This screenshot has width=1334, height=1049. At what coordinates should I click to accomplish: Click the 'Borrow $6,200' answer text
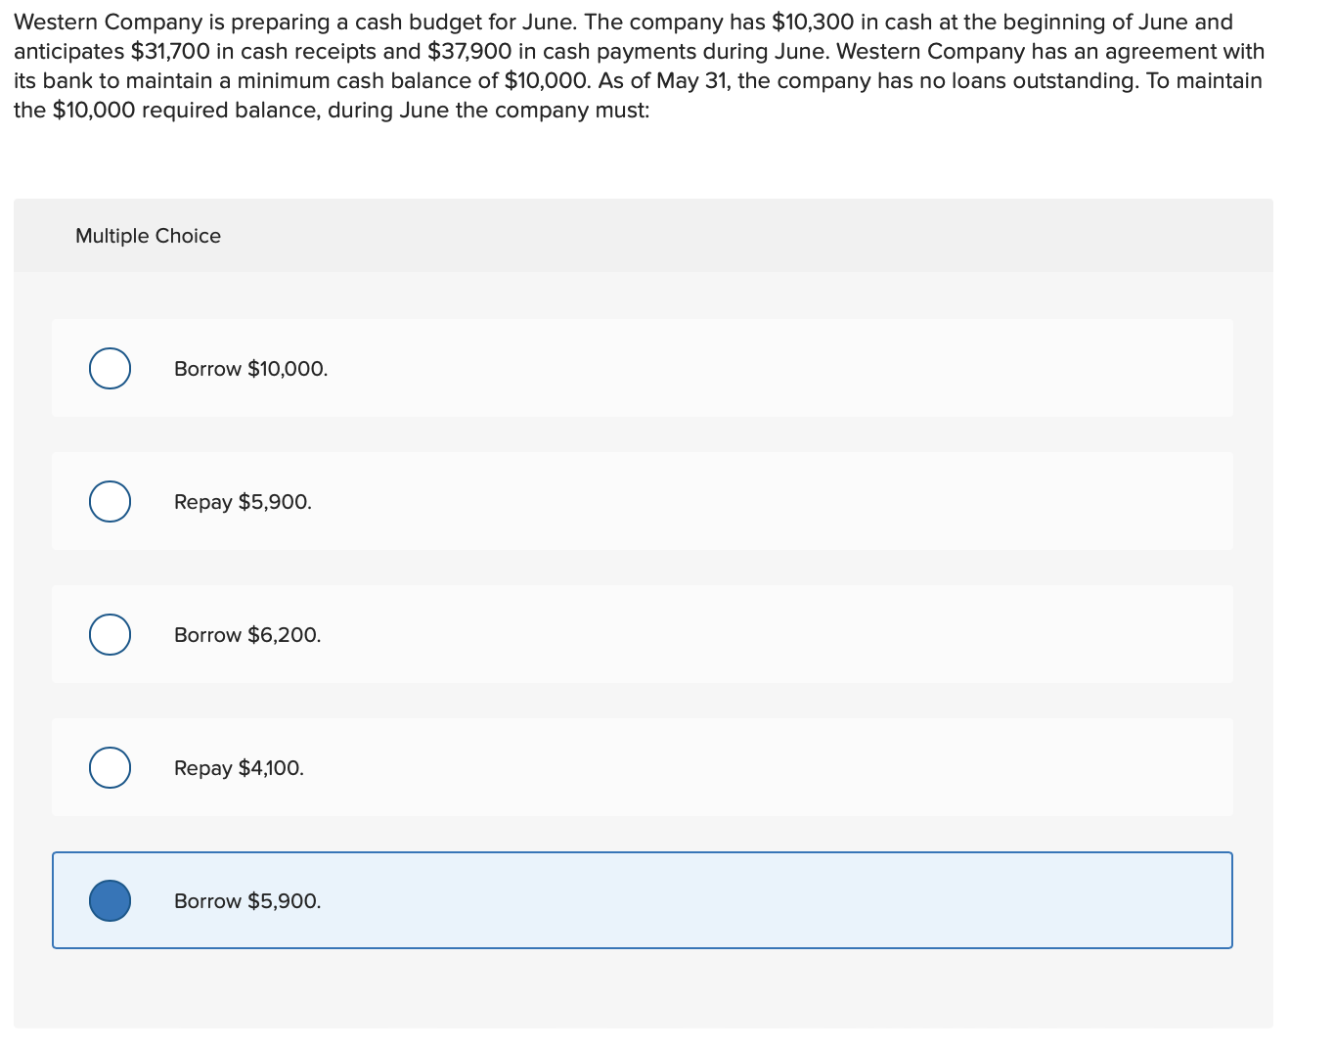[x=246, y=634]
